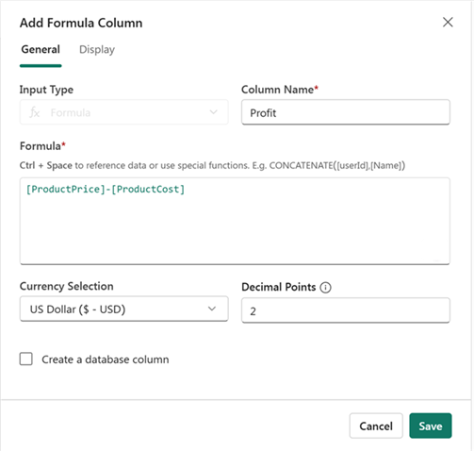Click the Decimal Points input field
Viewport: 474px width, 451px height.
pyautogui.click(x=346, y=310)
